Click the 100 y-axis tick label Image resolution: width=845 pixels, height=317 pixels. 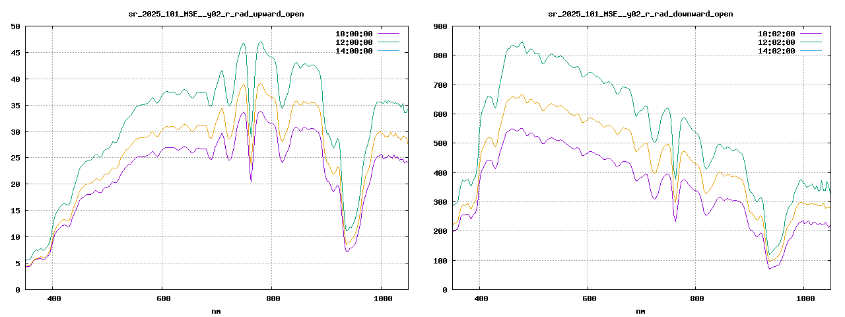pos(440,261)
